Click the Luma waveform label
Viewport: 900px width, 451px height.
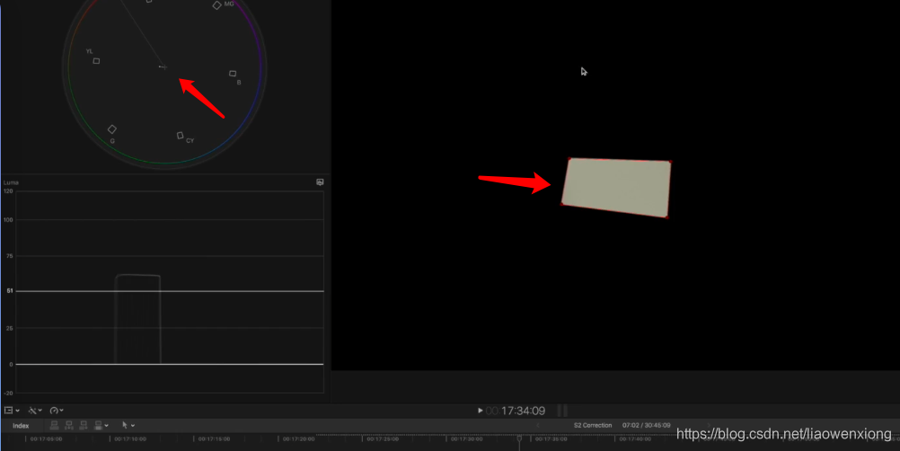click(11, 182)
